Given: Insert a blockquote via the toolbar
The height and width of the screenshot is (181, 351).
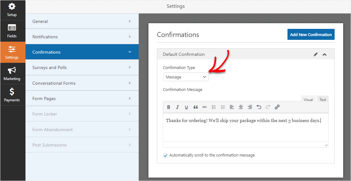Looking at the screenshot, I should click(196, 107).
